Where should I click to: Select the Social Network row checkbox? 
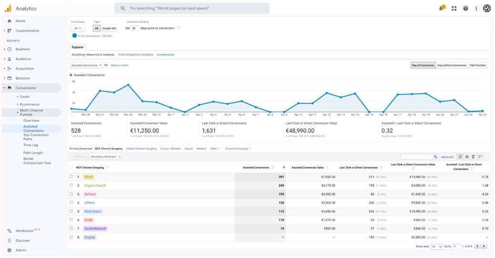point(71,228)
